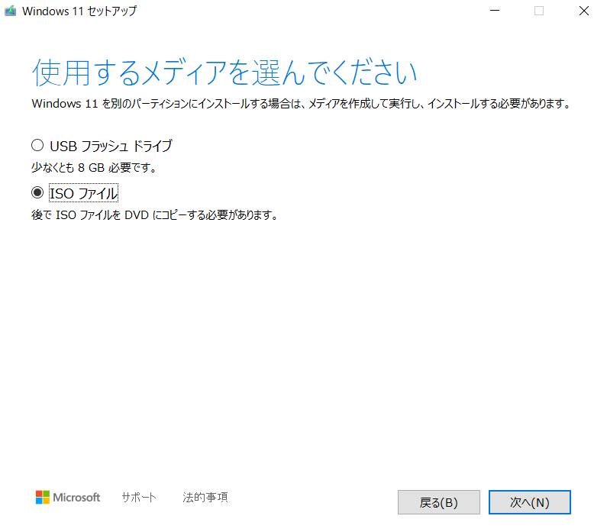This screenshot has height=532, width=607.
Task: Click the text 少なくとも 8 GB 必要です。
Action: 94,167
